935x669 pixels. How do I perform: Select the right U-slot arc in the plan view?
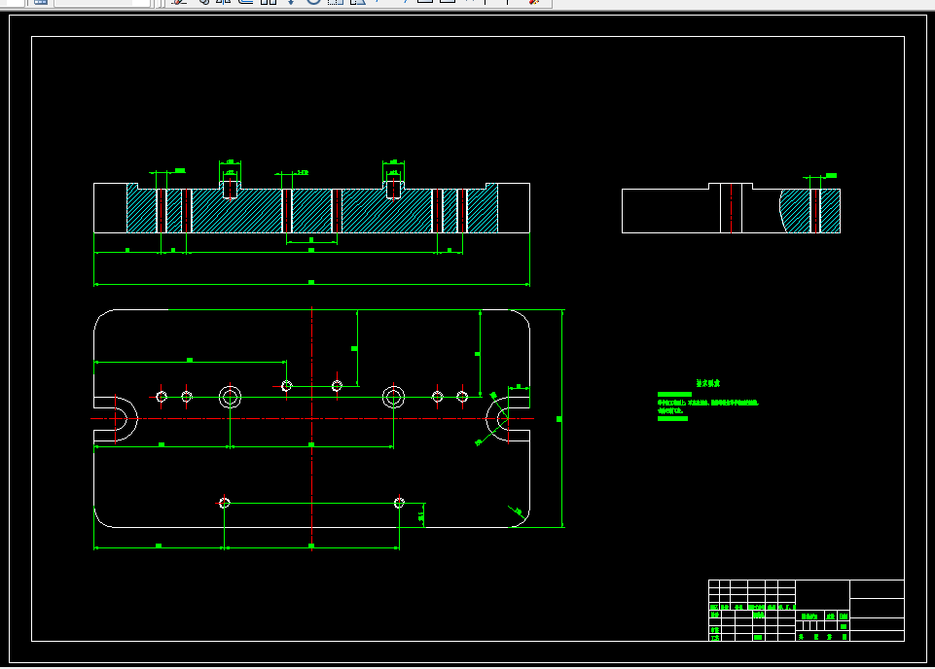click(497, 419)
